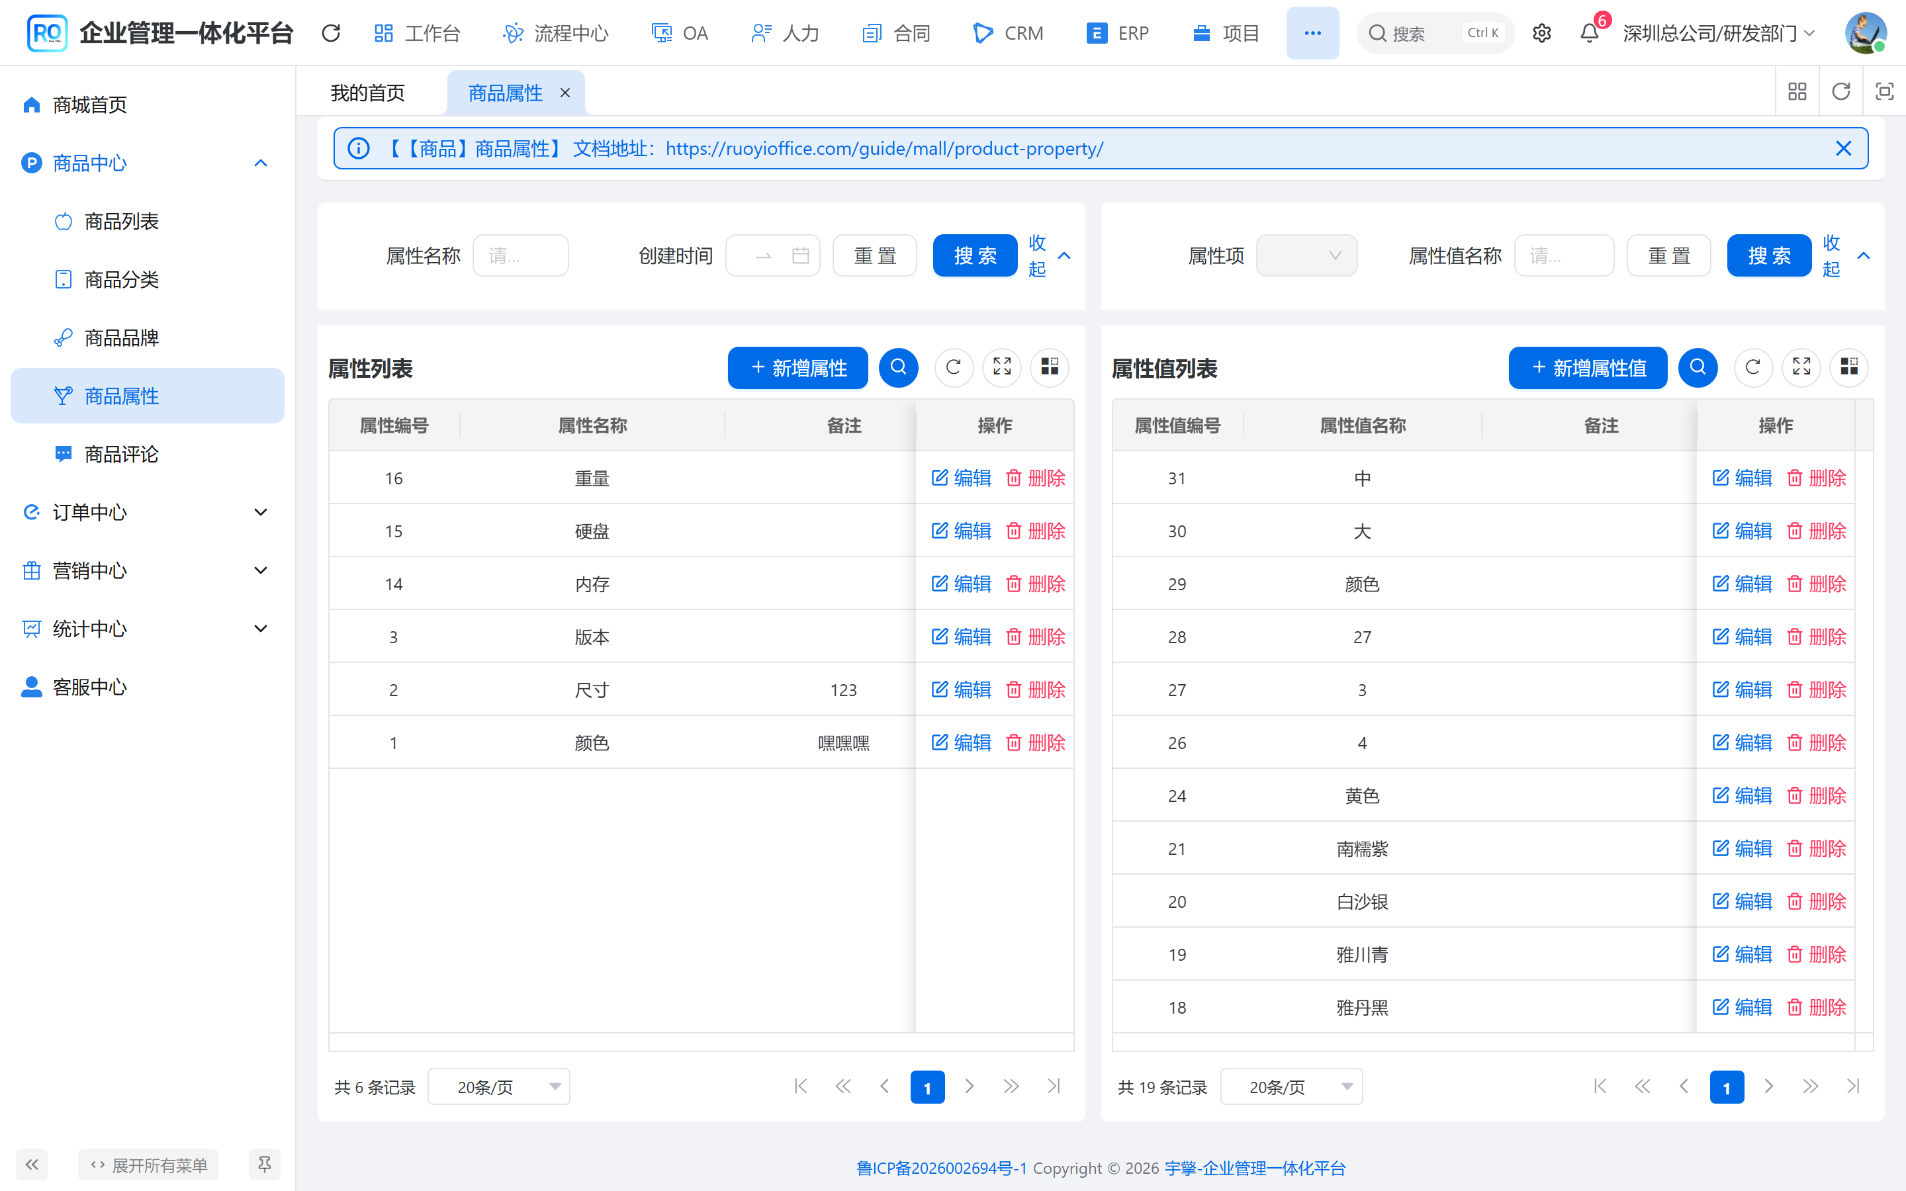
Task: Open the settings gear in top bar
Action: [1541, 33]
